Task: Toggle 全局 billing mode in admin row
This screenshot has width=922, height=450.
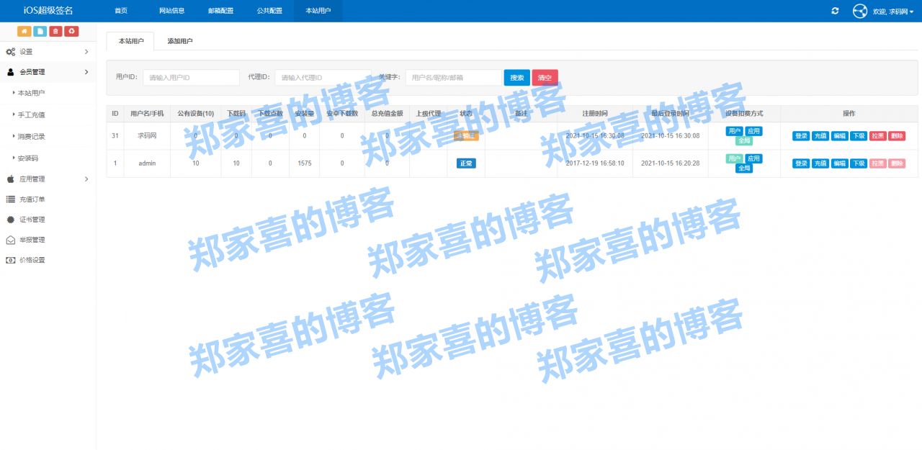Action: click(743, 168)
